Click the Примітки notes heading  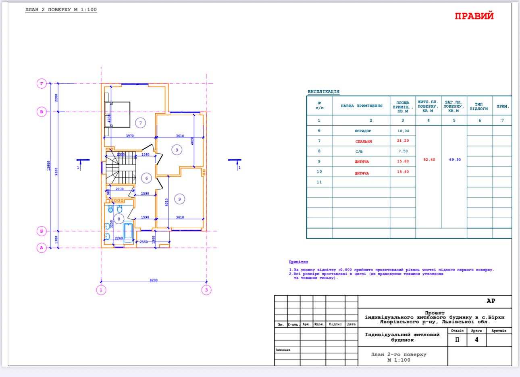click(298, 262)
